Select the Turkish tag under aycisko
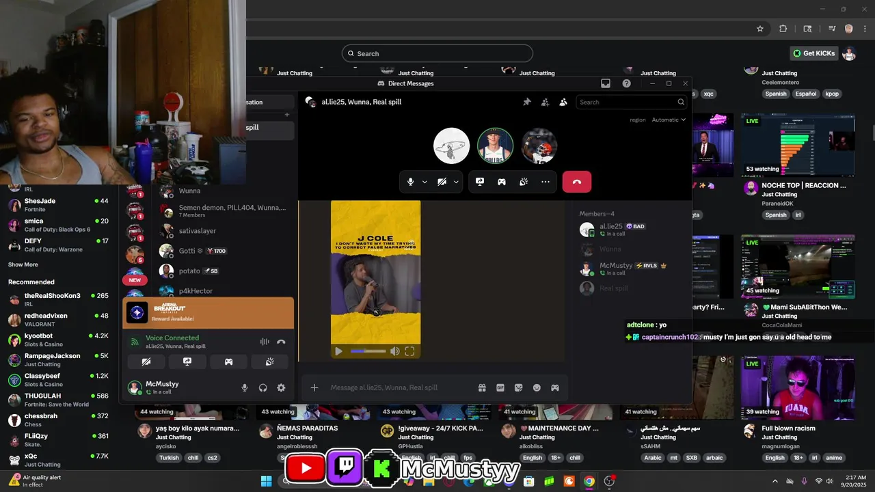 (169, 458)
